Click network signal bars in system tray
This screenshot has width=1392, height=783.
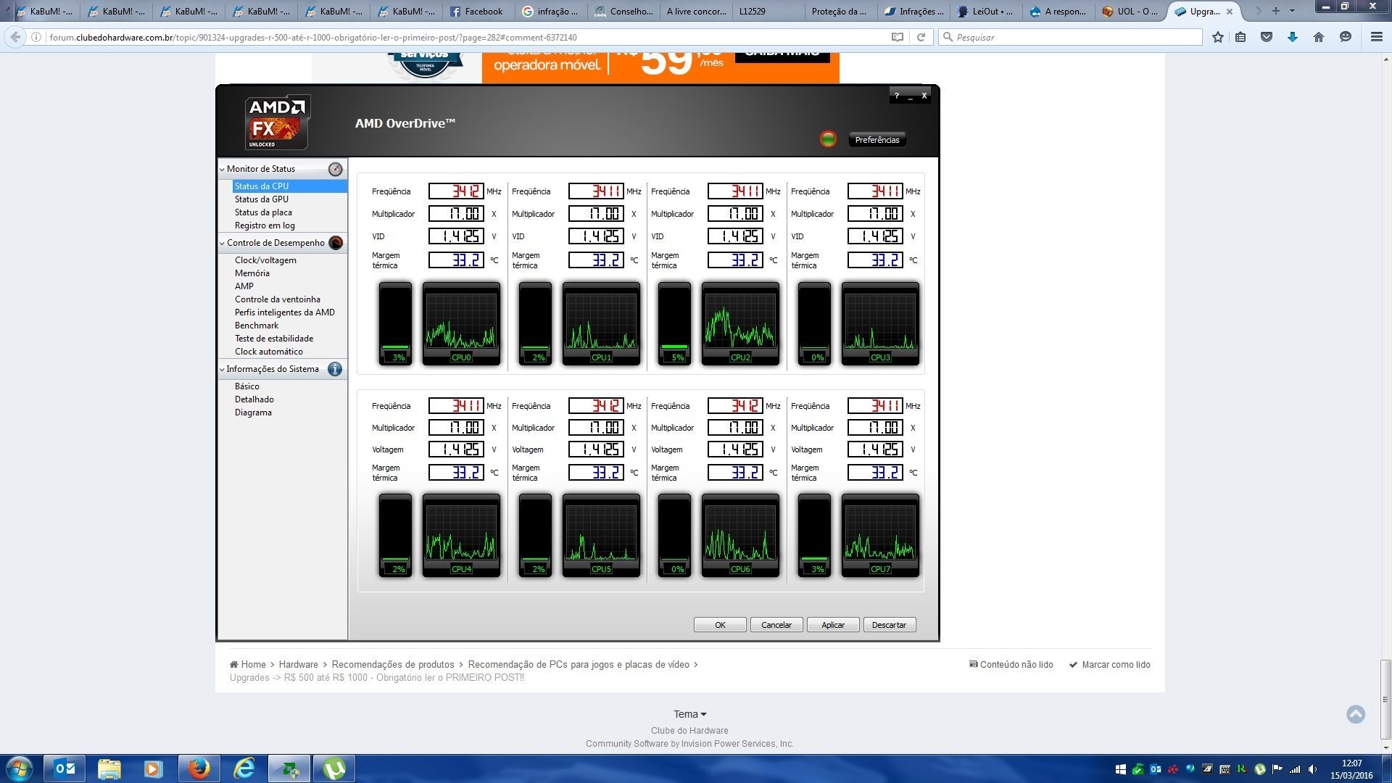tap(1295, 769)
